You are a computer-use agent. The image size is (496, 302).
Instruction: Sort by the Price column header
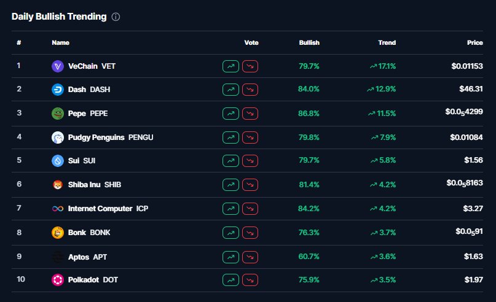coord(474,43)
